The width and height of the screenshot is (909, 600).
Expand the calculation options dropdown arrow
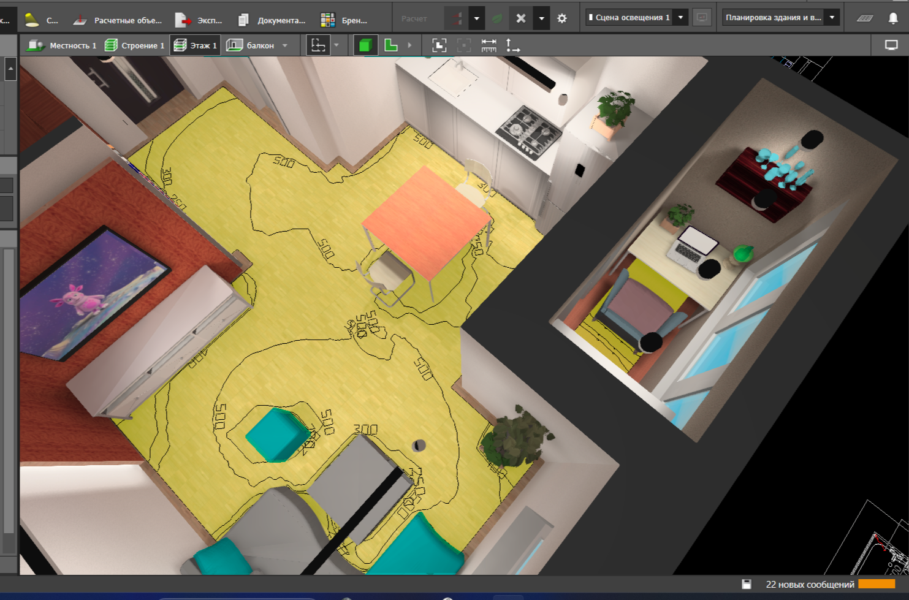tap(477, 18)
